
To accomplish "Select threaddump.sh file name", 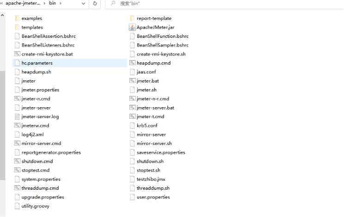I will click(153, 188).
